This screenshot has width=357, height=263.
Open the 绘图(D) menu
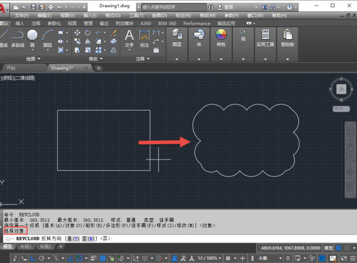coord(159,16)
